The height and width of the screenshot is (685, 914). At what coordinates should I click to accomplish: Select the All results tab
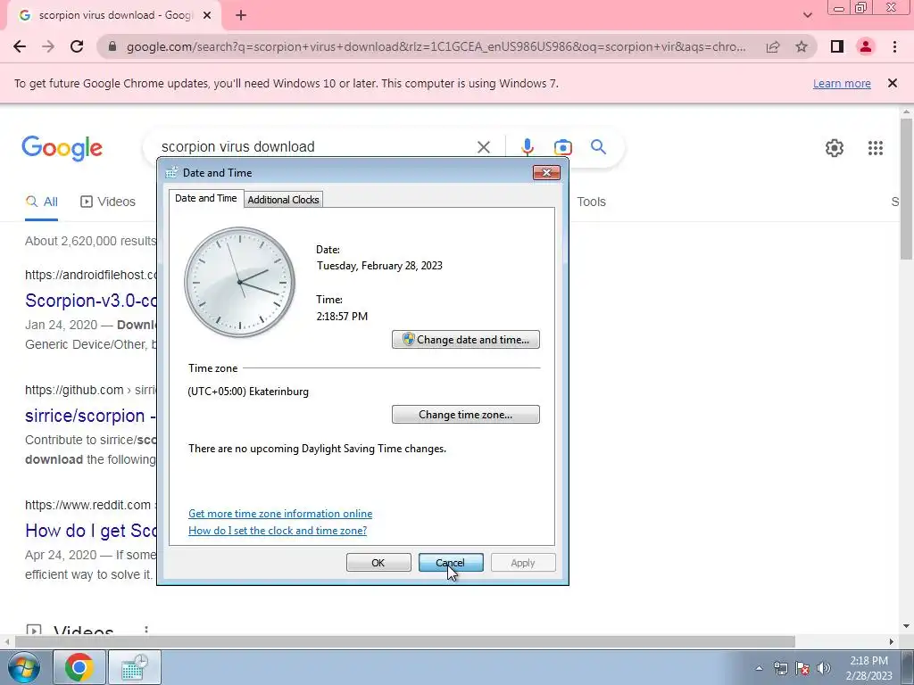click(x=41, y=202)
